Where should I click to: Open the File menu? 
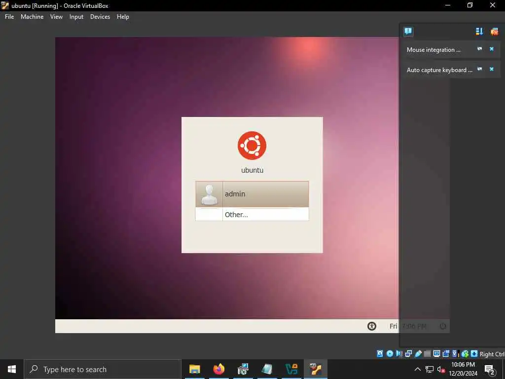(9, 17)
